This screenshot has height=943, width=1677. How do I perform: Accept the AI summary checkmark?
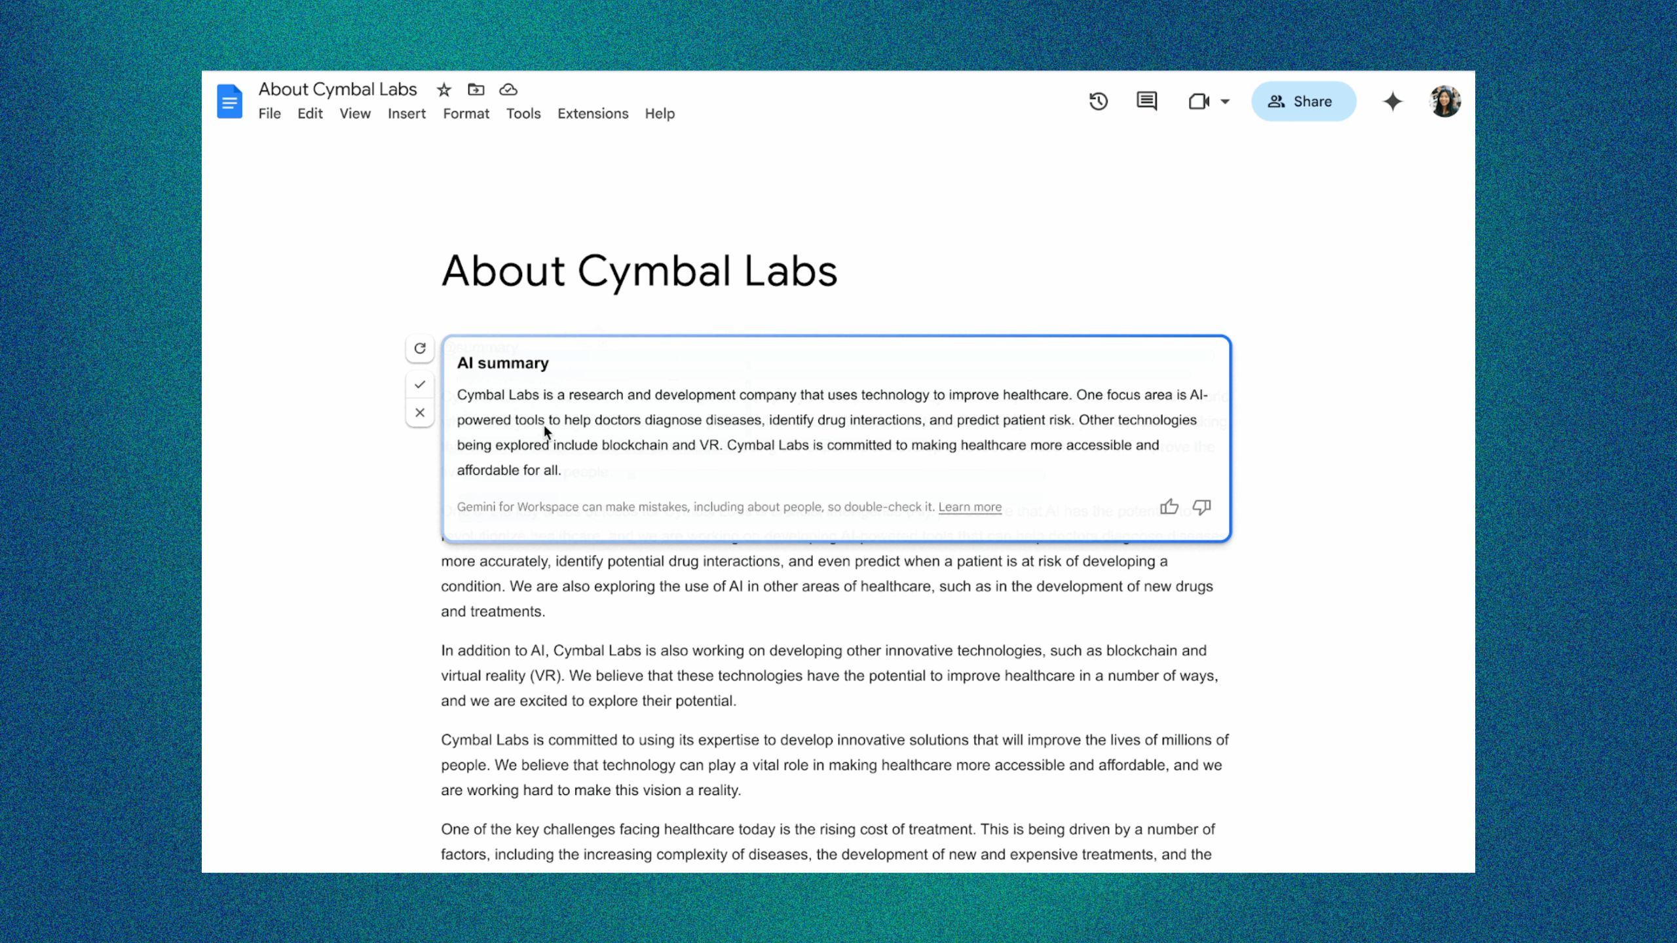(418, 383)
